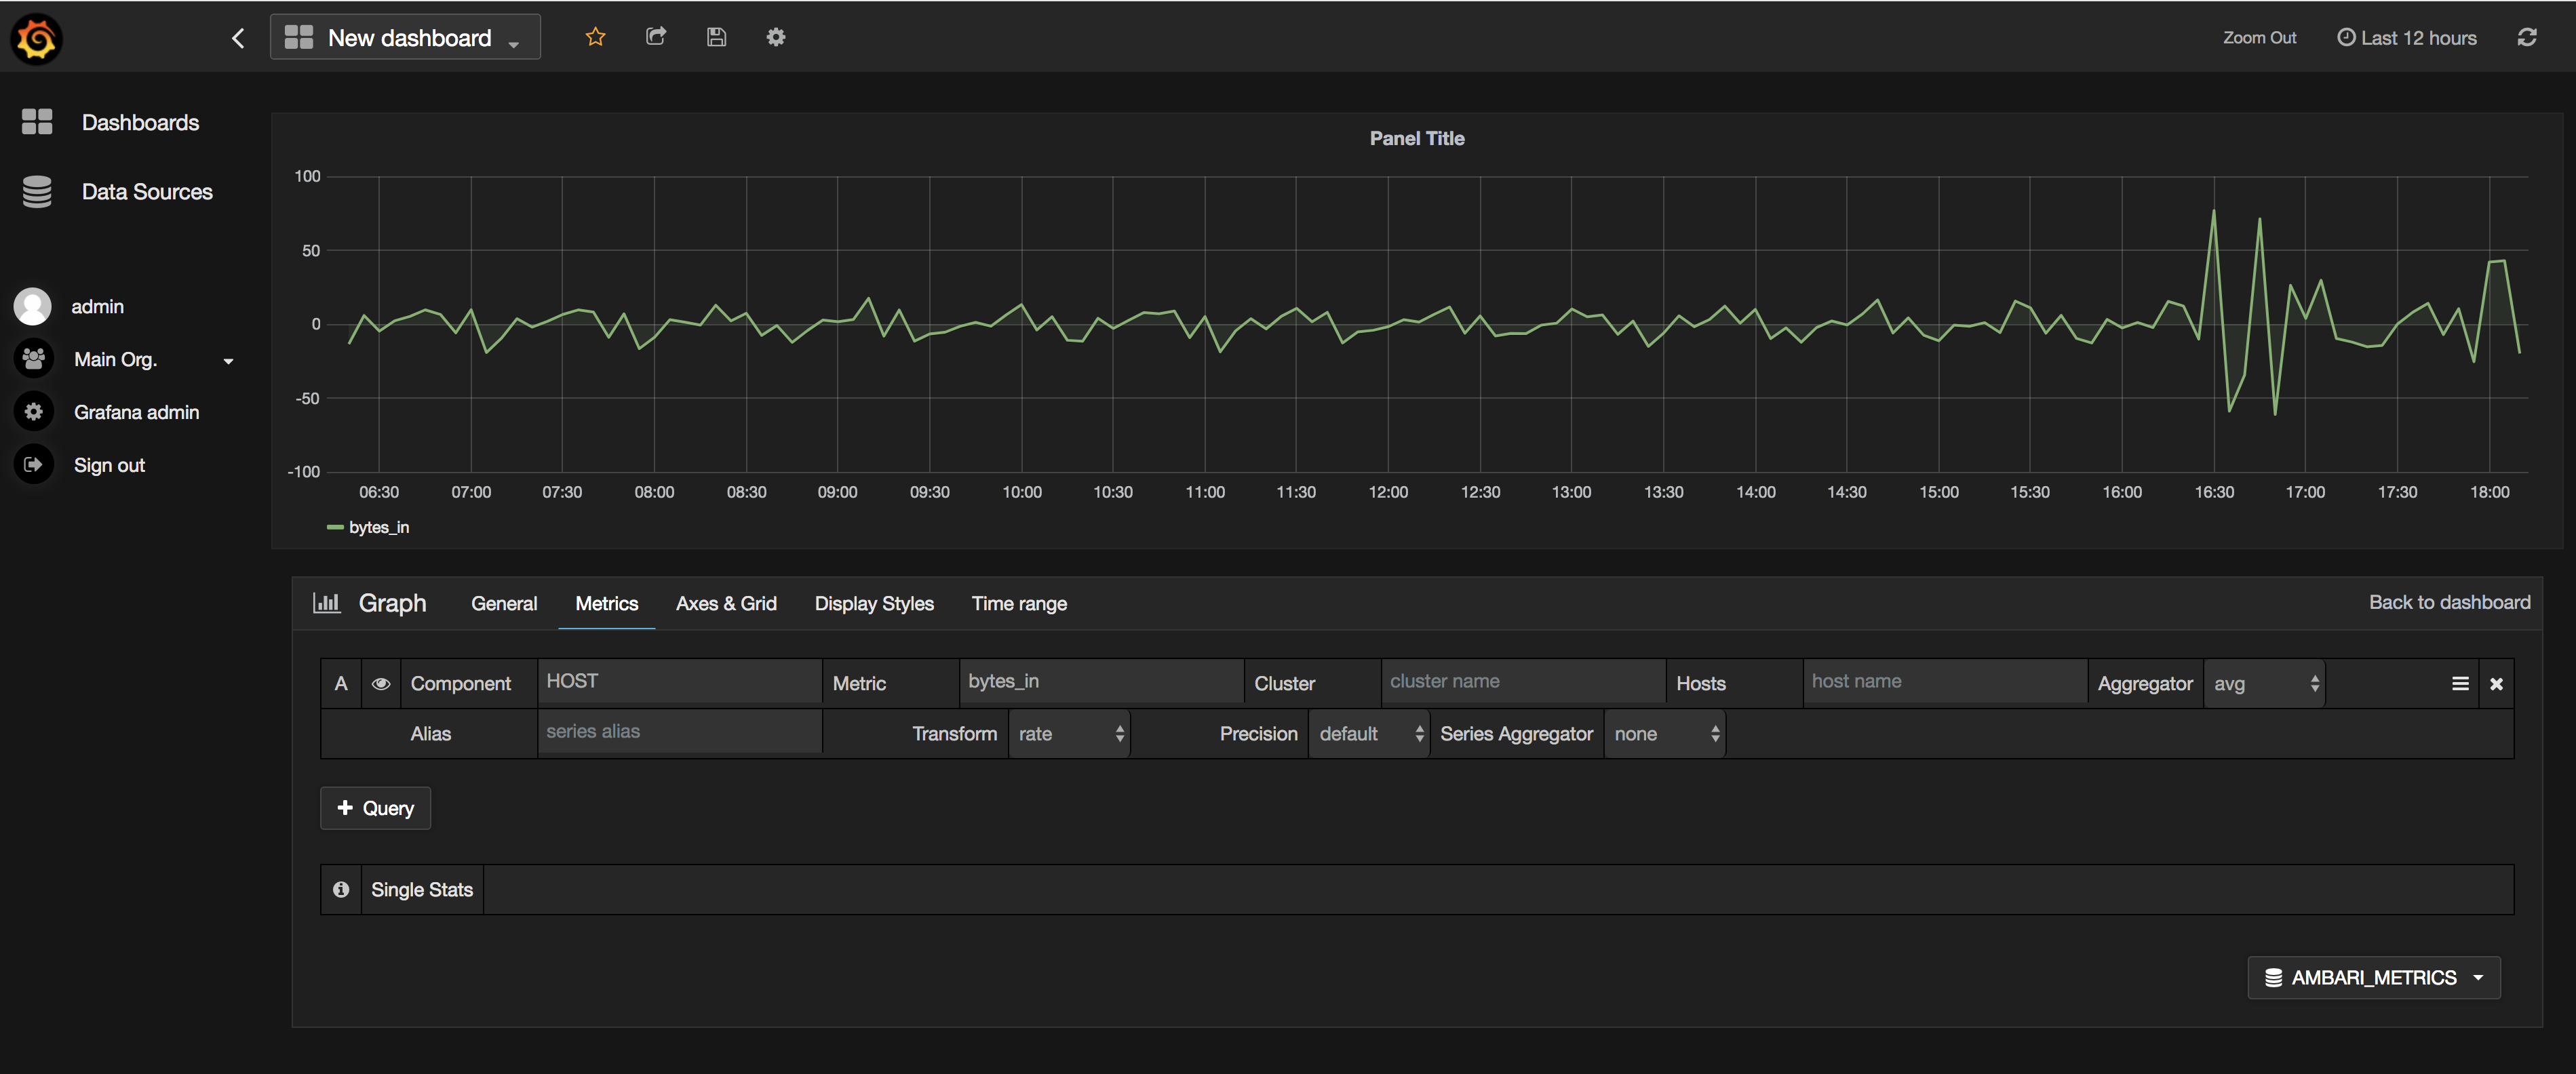Refresh the dashboard with the refresh icon

coord(2528,37)
